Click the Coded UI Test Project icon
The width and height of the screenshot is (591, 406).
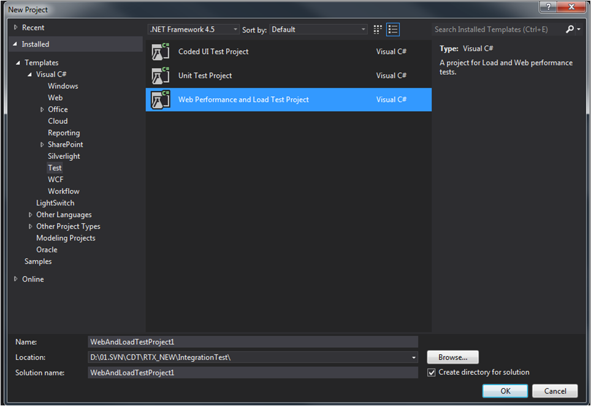pos(161,52)
